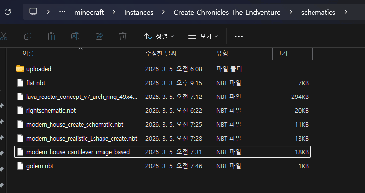Click the 파일 폴더 type cell

[229, 69]
